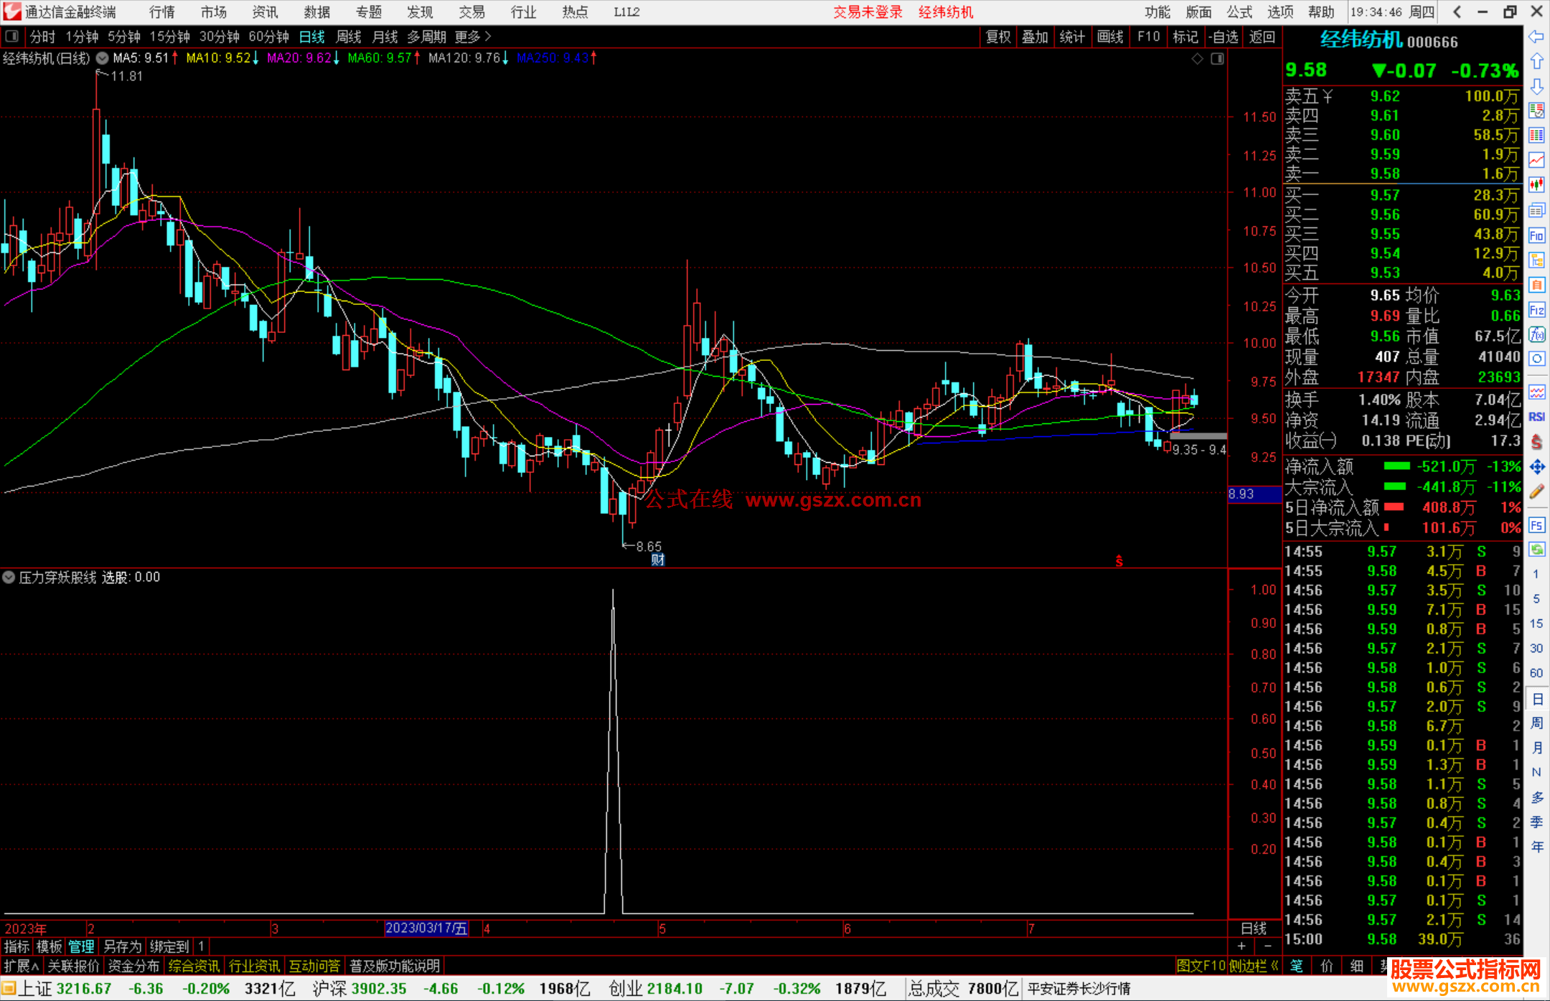
Task: Click the back arrow sidebar icon
Action: pos(1536,37)
